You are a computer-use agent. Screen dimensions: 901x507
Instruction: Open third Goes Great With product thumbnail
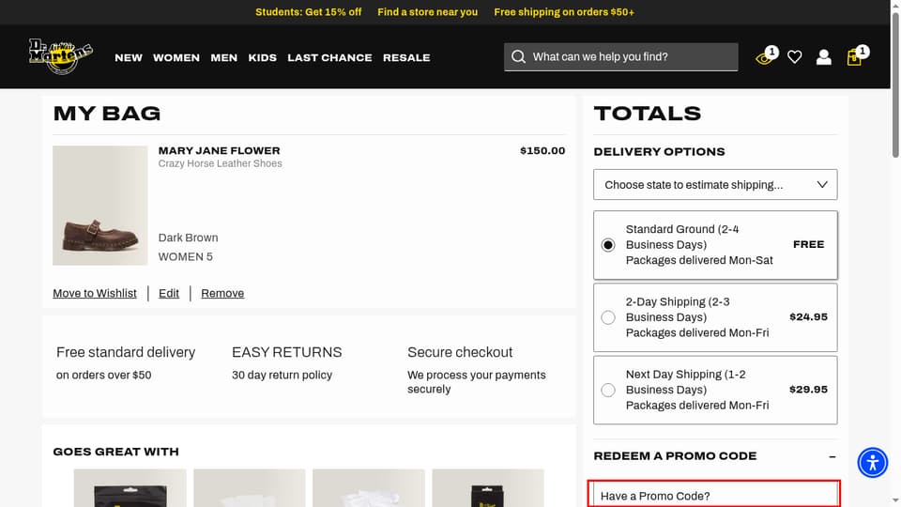tap(368, 488)
